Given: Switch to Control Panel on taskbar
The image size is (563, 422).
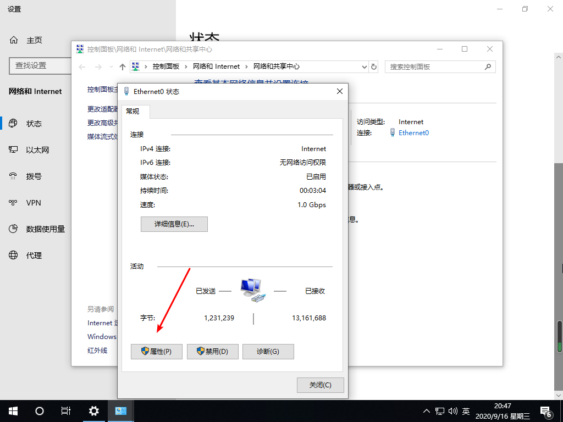Looking at the screenshot, I should point(120,411).
